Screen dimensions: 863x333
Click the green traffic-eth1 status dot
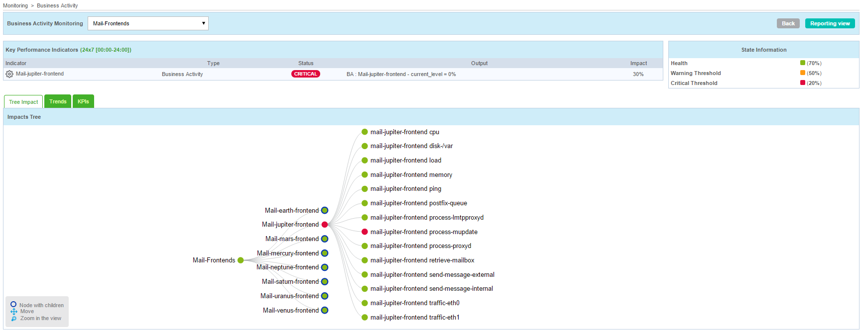365,318
